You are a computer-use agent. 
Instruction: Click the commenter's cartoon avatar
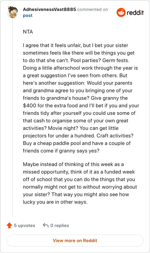pyautogui.click(x=12, y=12)
